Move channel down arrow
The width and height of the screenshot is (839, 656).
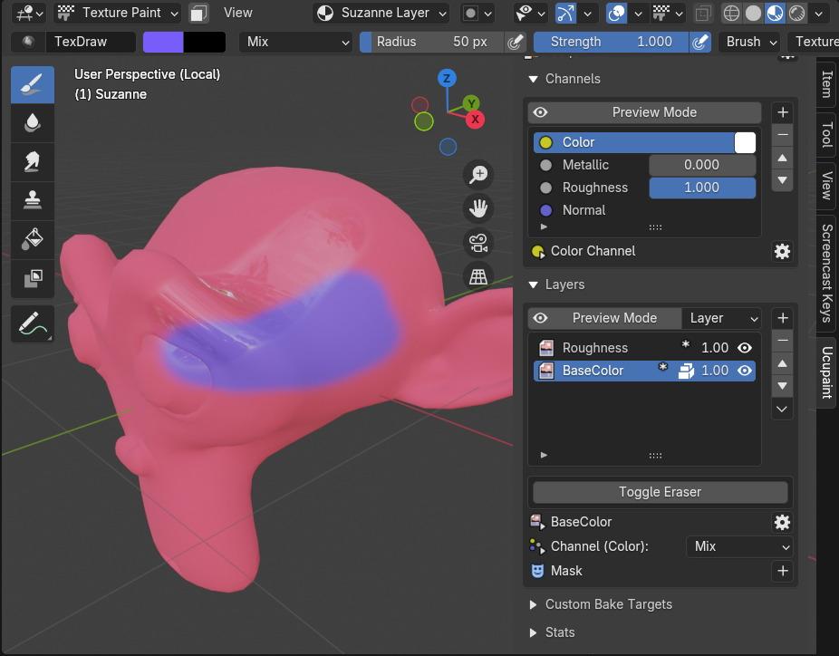782,180
